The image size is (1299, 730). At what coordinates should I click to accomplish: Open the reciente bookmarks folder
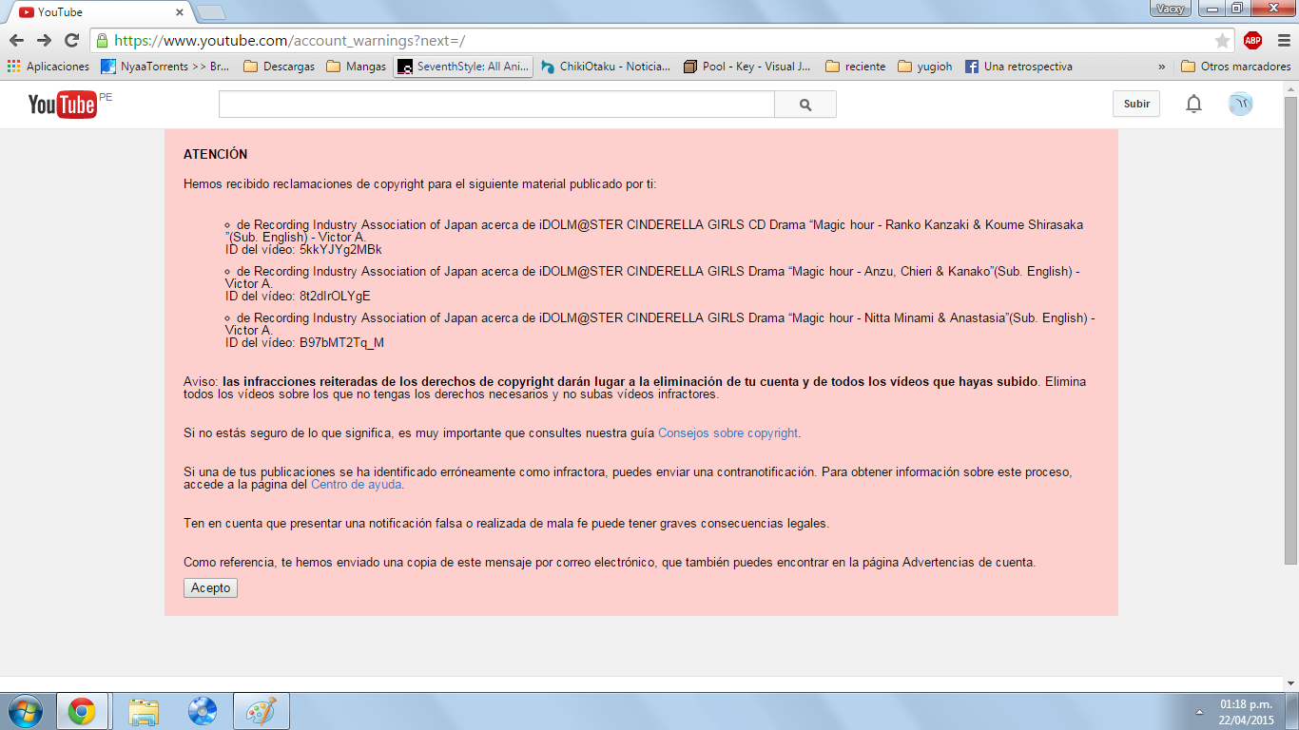(x=856, y=67)
